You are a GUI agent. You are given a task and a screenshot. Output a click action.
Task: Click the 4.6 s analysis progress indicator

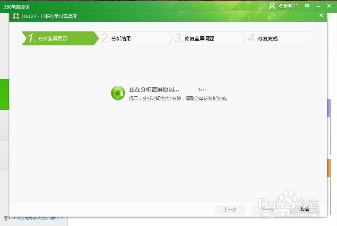pyautogui.click(x=202, y=90)
